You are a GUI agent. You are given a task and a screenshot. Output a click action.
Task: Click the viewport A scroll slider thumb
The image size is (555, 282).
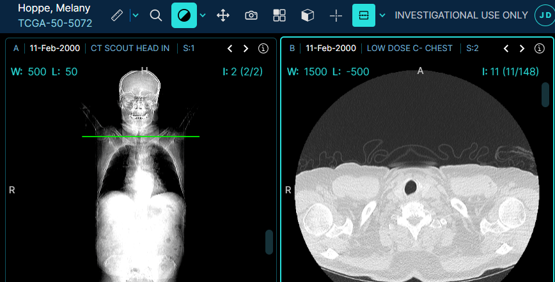tap(269, 242)
